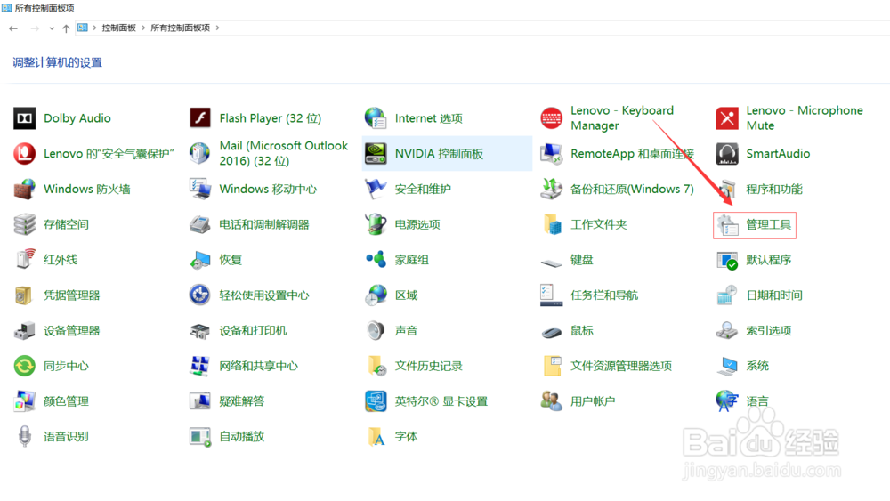The width and height of the screenshot is (890, 501).
Task: Click the 红外线 icon
Action: (24, 260)
